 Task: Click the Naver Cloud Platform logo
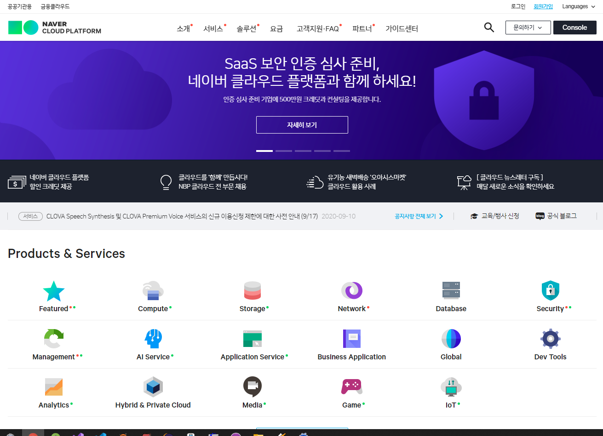[x=55, y=28]
